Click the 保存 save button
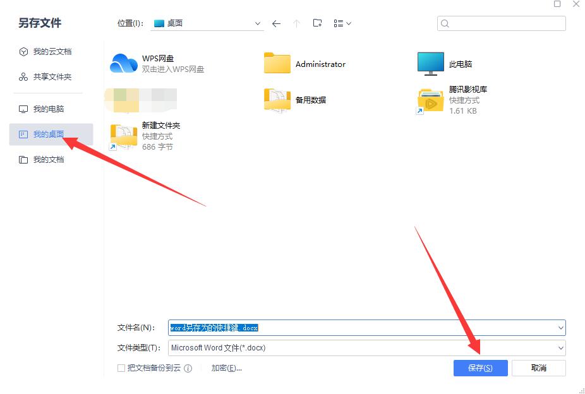585x394 pixels. pyautogui.click(x=480, y=367)
